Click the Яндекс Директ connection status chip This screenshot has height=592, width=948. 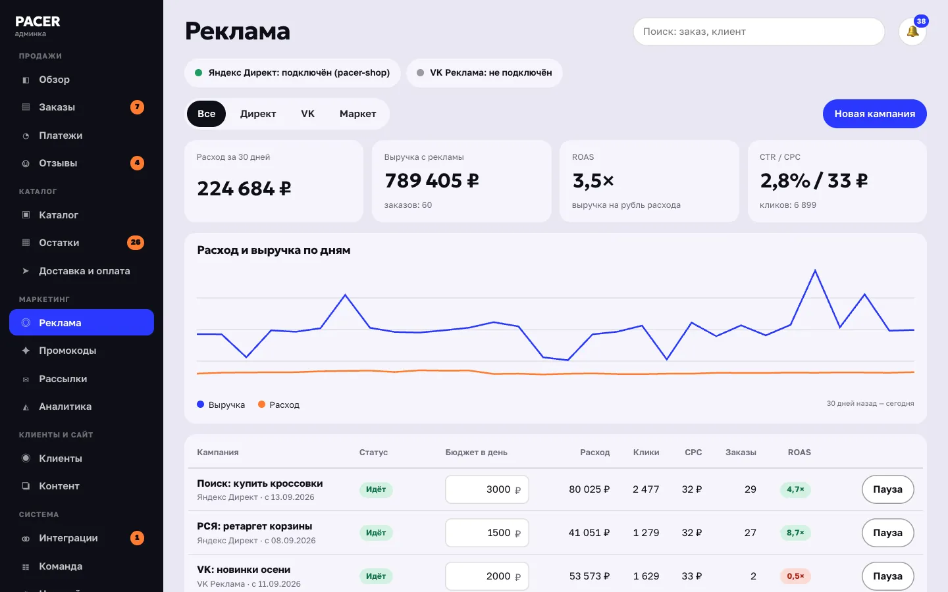(292, 73)
